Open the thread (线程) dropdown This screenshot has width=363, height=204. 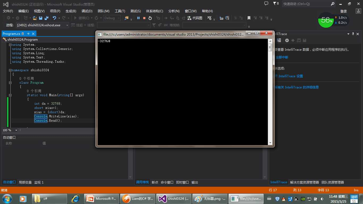point(124,25)
